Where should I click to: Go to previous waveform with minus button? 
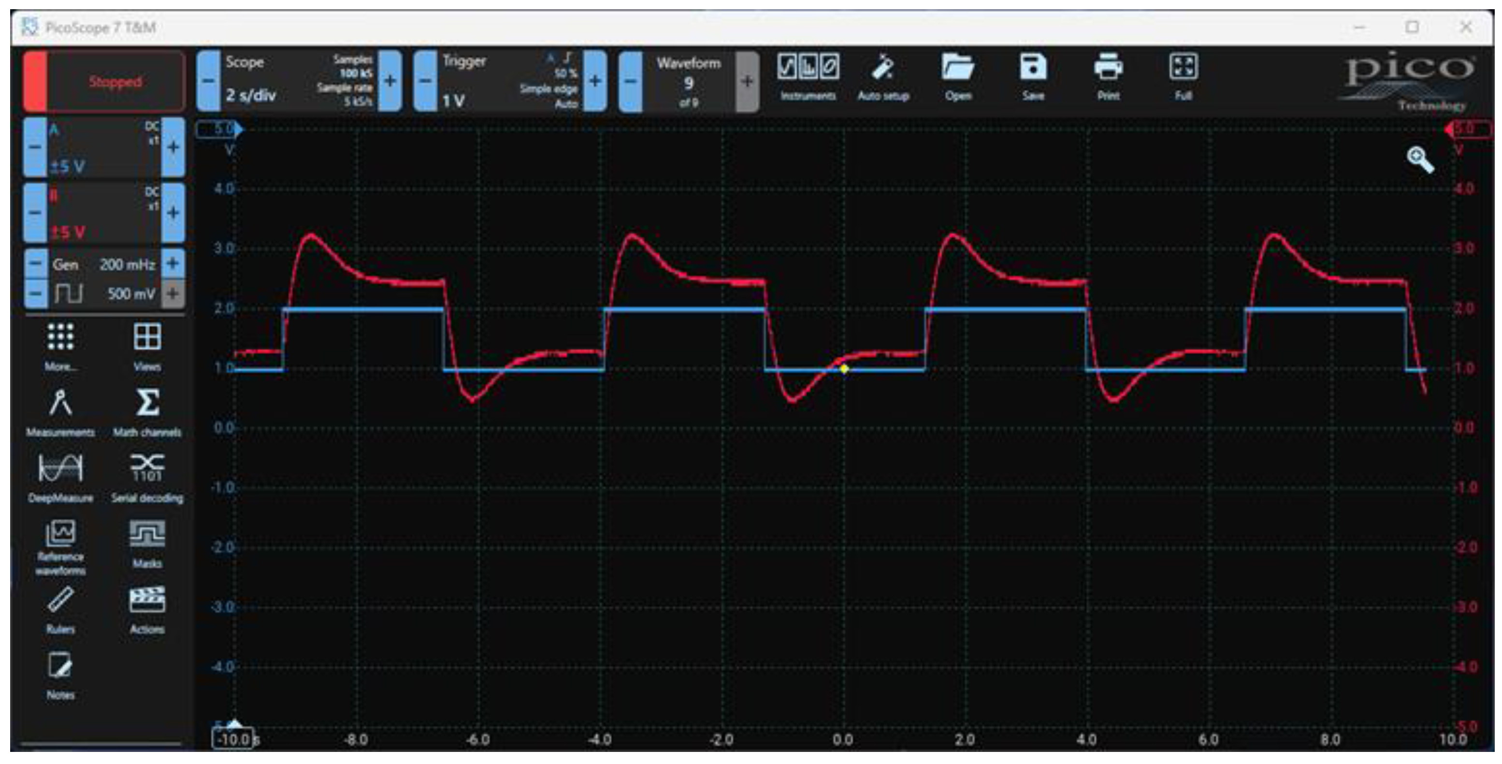point(630,82)
